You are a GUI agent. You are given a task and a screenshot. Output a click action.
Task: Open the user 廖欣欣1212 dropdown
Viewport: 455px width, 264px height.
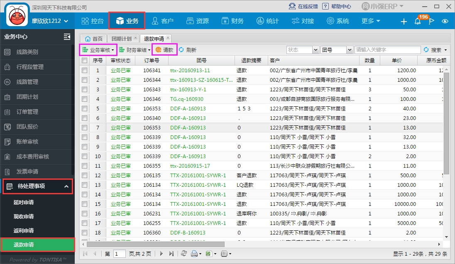click(50, 21)
